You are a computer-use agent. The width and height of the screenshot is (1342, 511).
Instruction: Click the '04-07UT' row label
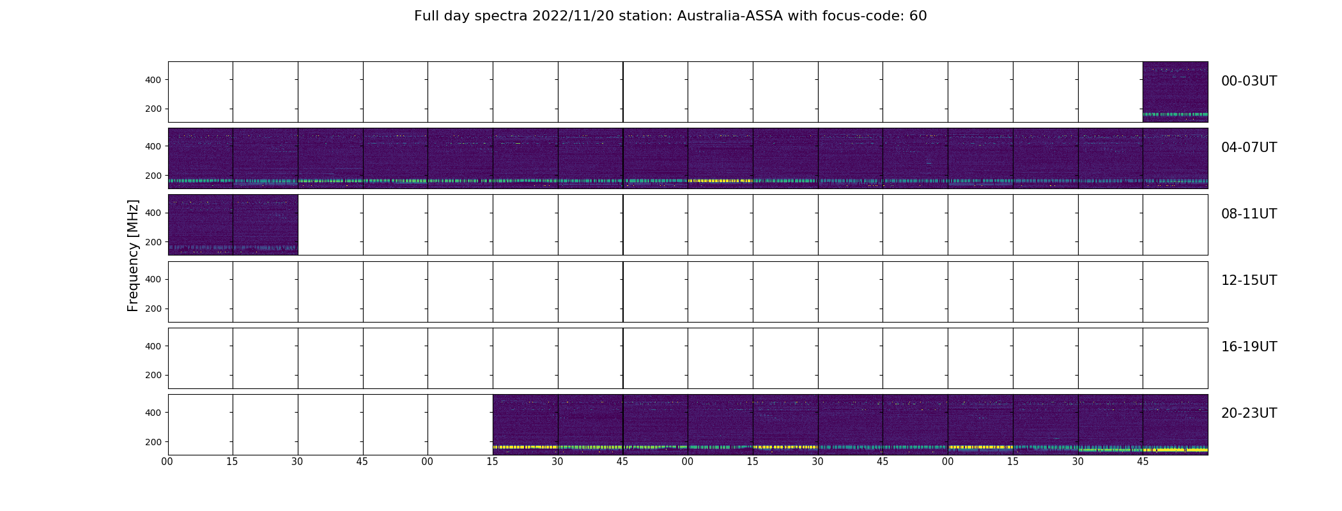[x=1249, y=148]
